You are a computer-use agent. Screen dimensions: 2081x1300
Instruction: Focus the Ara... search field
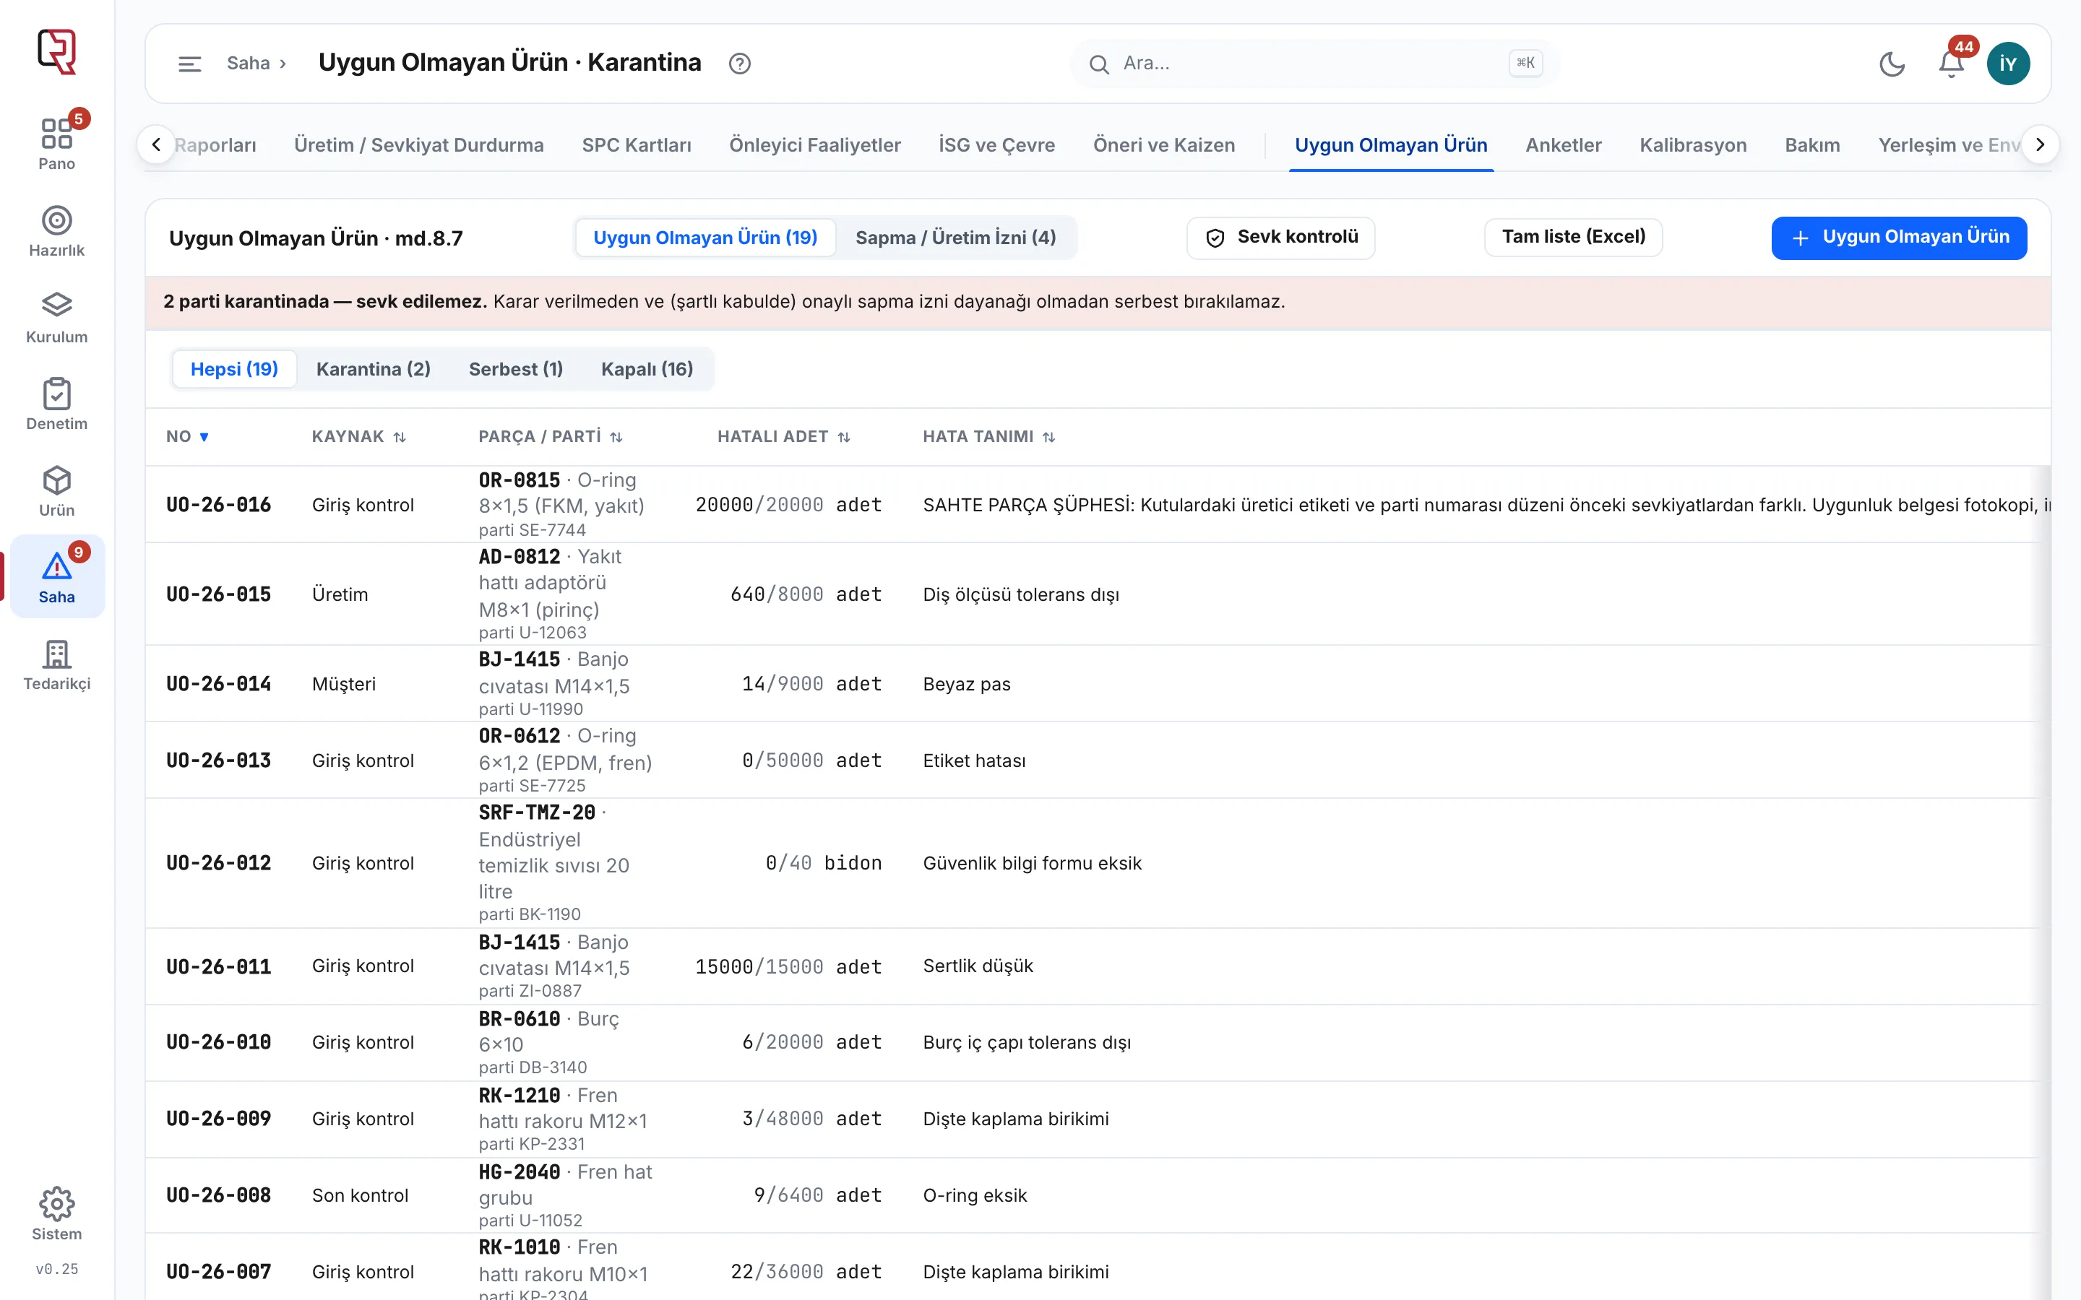click(1312, 63)
